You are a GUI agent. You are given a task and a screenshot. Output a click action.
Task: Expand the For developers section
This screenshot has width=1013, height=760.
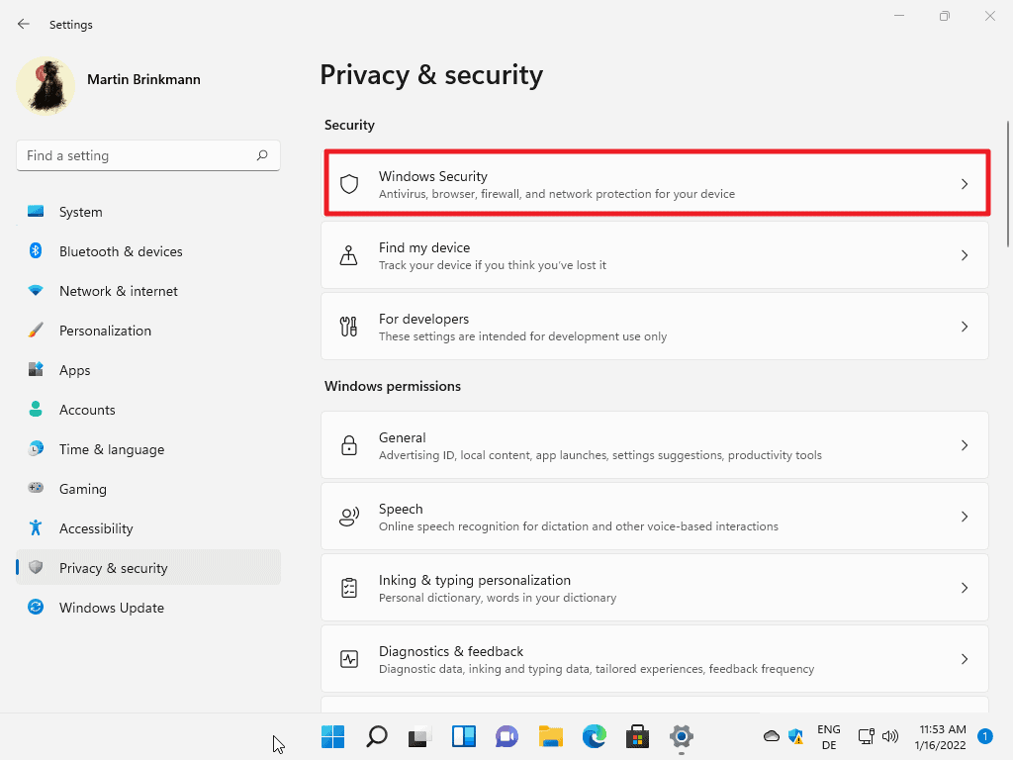coord(965,326)
